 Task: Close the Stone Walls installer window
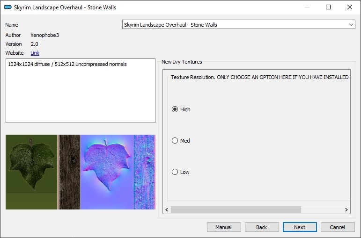tap(350, 7)
